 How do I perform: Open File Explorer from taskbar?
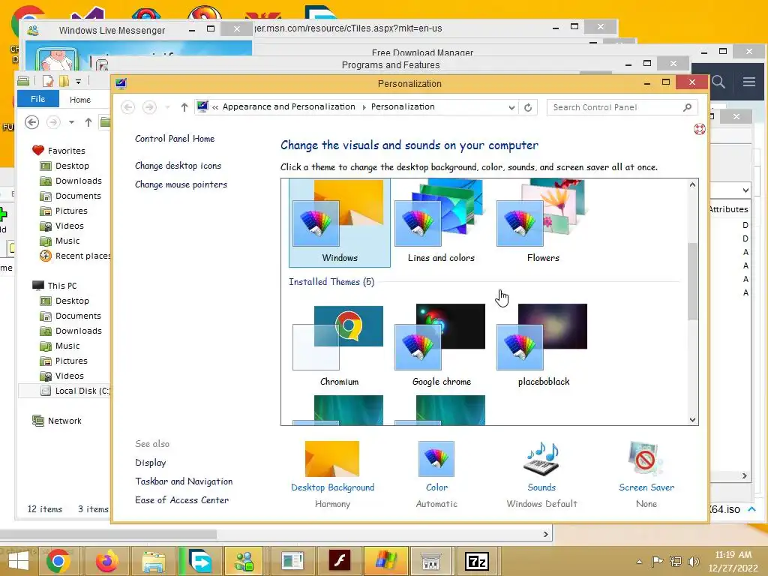click(153, 561)
